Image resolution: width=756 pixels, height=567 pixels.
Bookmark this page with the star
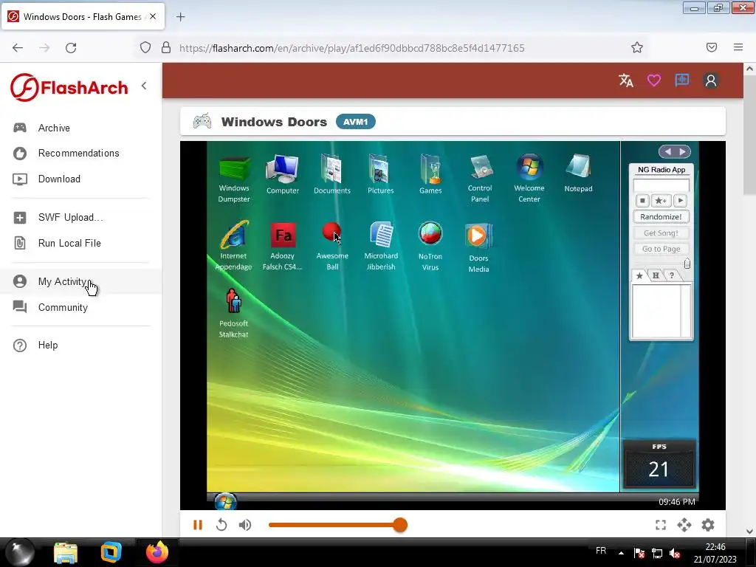pyautogui.click(x=637, y=47)
